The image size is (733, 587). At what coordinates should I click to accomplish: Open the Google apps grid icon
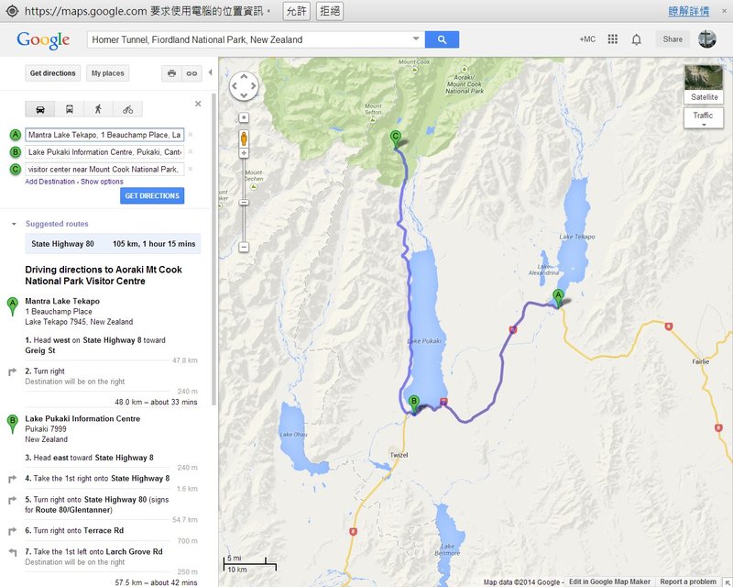tap(613, 39)
